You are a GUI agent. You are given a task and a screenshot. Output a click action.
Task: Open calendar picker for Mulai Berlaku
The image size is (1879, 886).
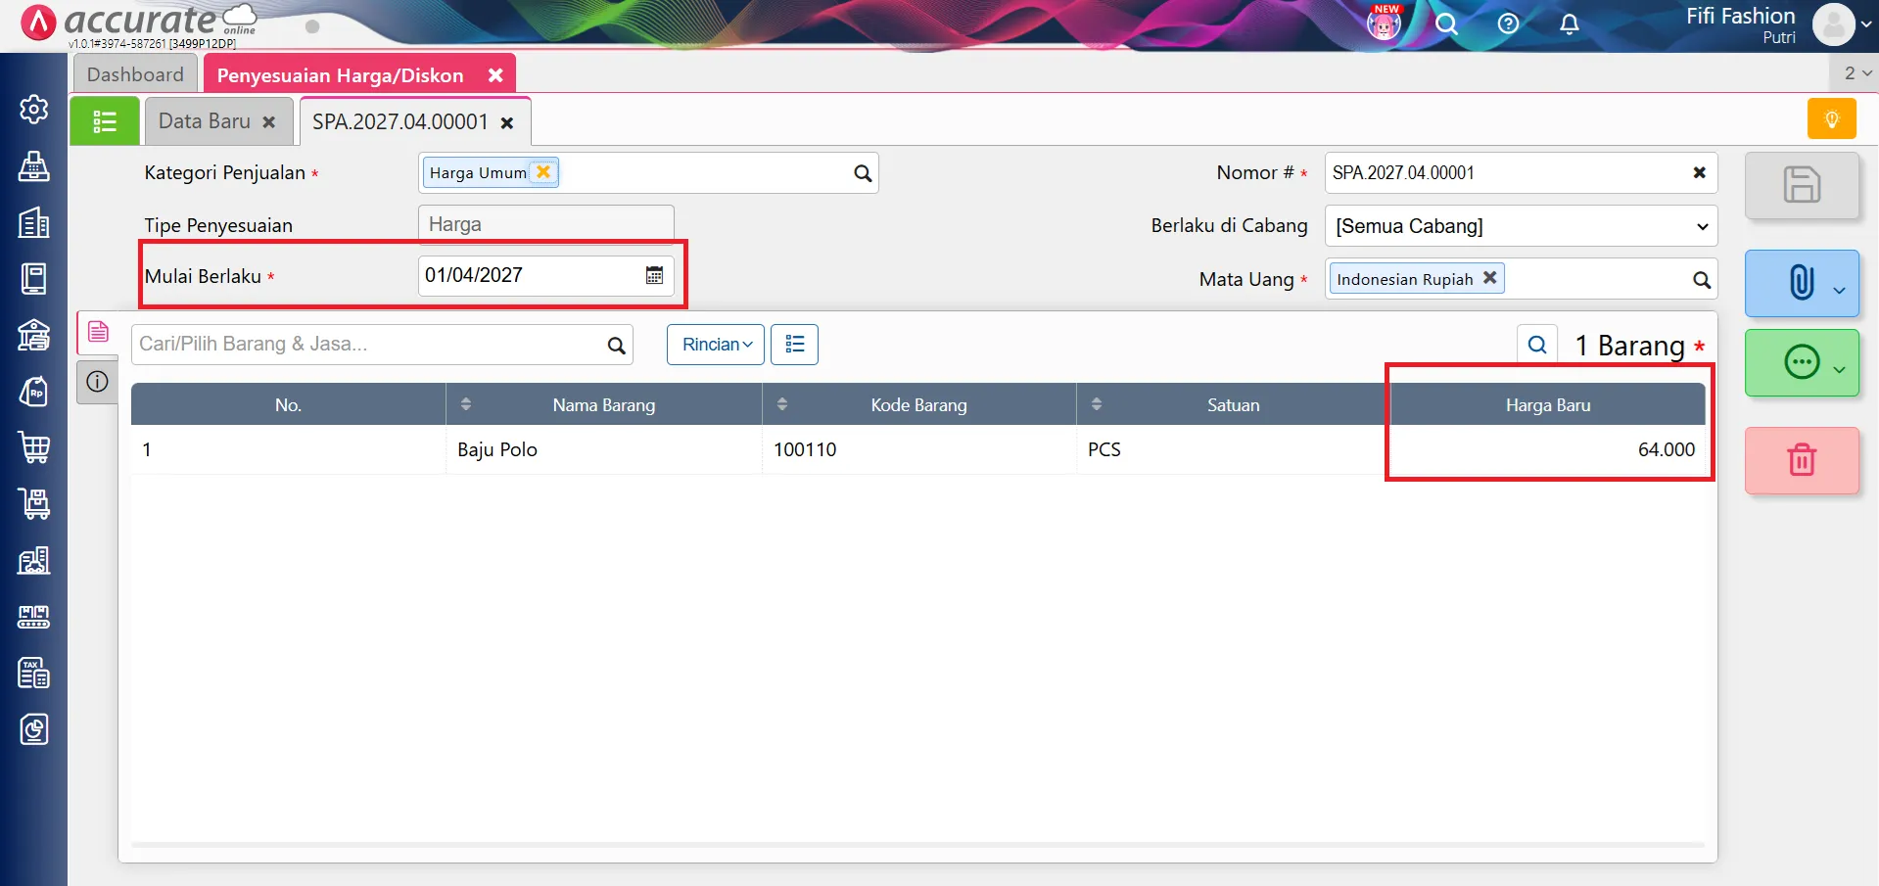(x=654, y=275)
